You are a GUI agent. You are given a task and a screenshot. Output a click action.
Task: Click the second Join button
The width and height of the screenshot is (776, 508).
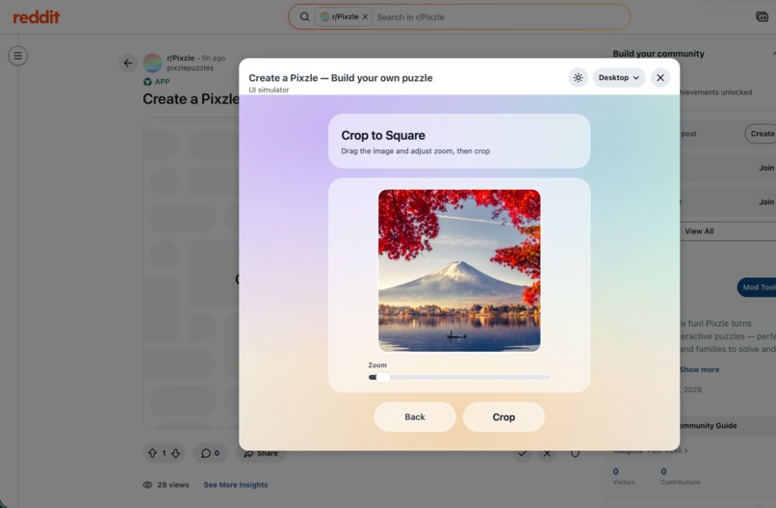coord(766,201)
